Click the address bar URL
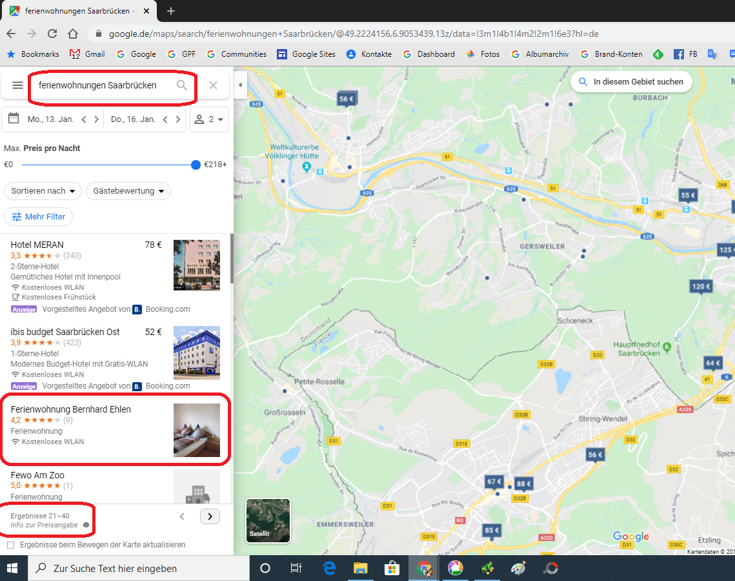Viewport: 735px width, 581px height. pos(354,34)
